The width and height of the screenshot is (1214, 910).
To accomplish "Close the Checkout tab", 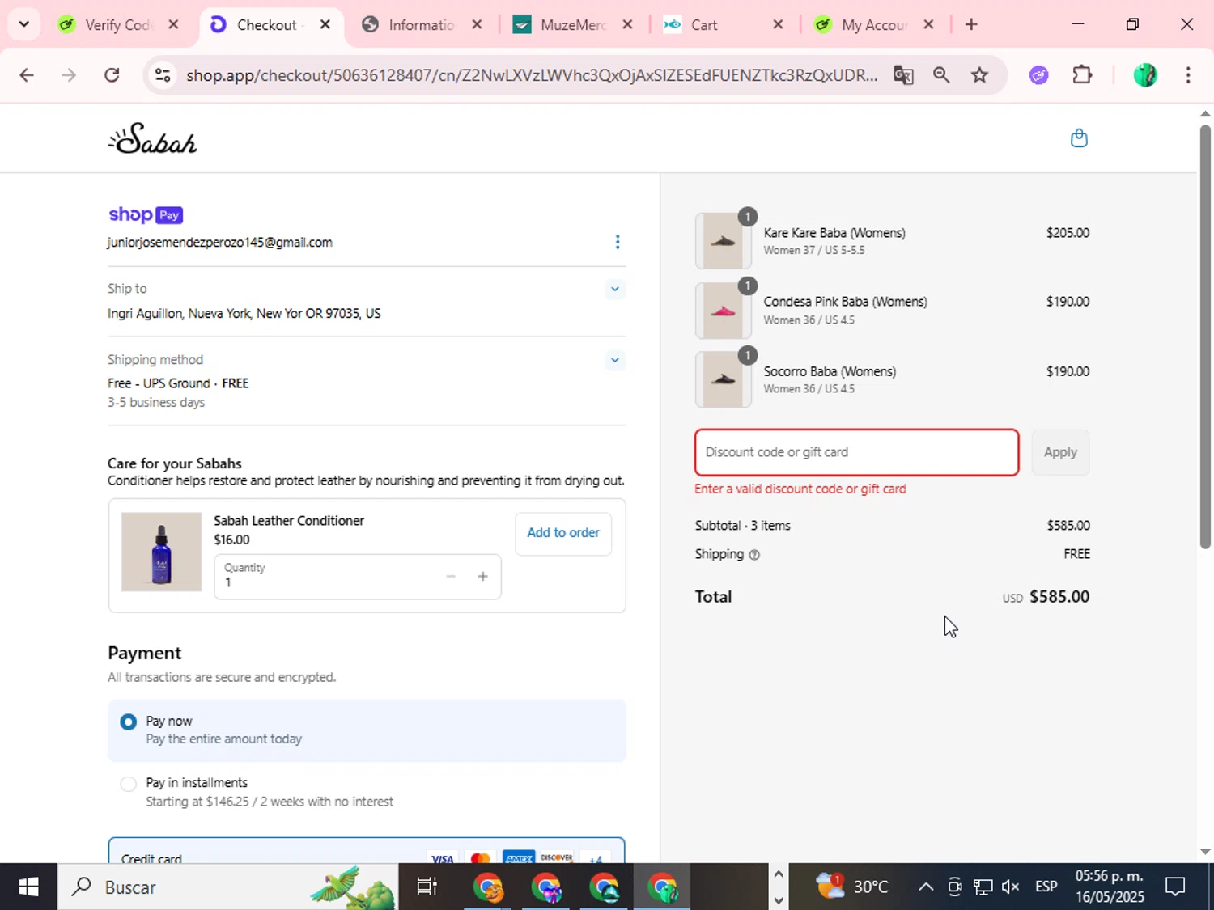I will click(325, 24).
